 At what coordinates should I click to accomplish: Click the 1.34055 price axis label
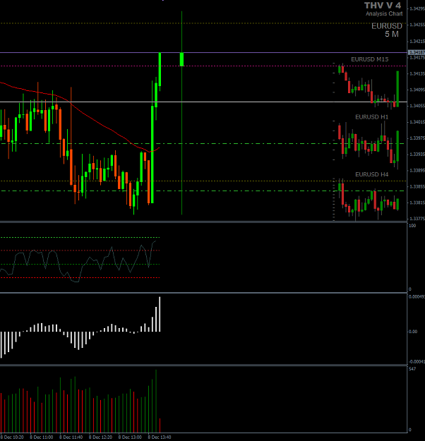[417, 106]
